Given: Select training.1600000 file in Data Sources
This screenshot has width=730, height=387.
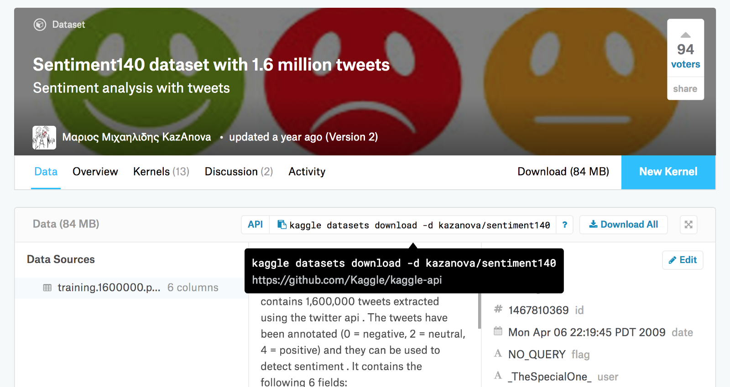Looking at the screenshot, I should pyautogui.click(x=109, y=288).
